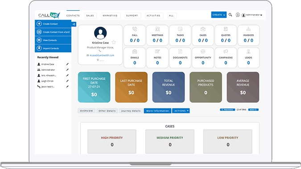Open the ACTIONS dropdown
301x169 pixels.
[x=181, y=111]
